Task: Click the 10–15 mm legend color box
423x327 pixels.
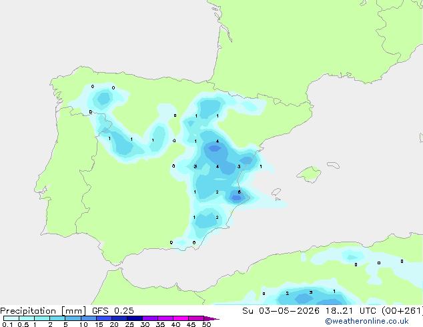Action: [88, 318]
